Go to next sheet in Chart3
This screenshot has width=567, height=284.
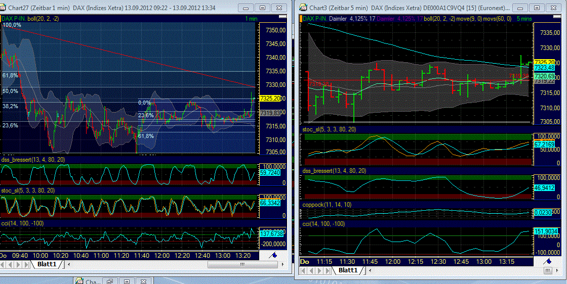(319, 270)
